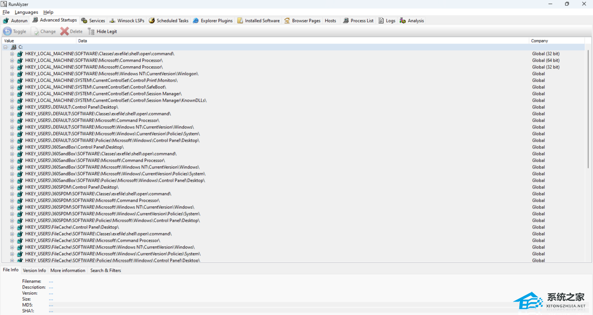Click the C: drive icon
593x315 pixels.
pos(13,47)
